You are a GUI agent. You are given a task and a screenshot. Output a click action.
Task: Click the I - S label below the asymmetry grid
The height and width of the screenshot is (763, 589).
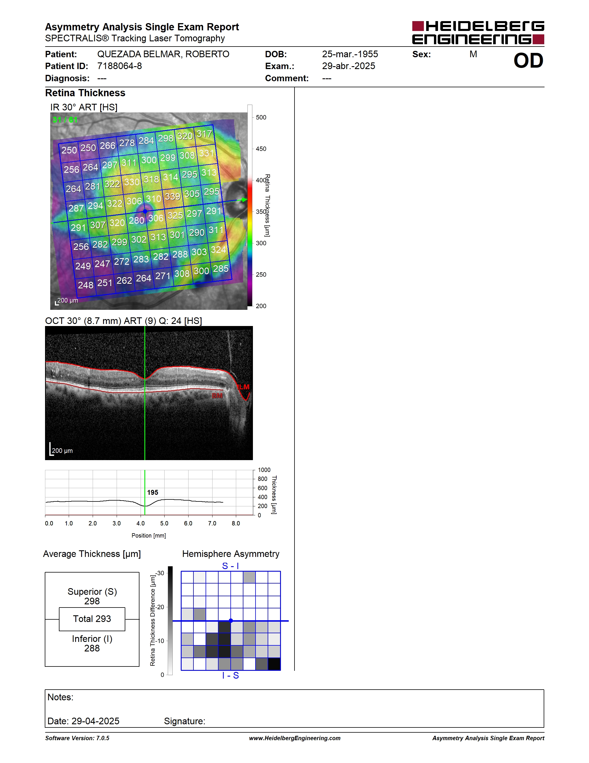tap(231, 676)
